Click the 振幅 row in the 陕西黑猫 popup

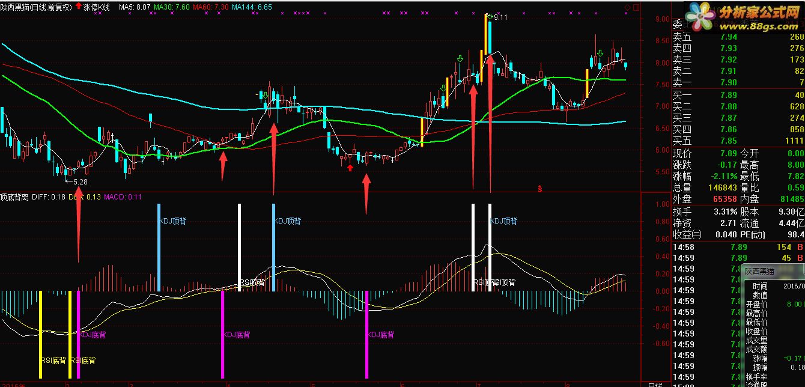coord(774,367)
